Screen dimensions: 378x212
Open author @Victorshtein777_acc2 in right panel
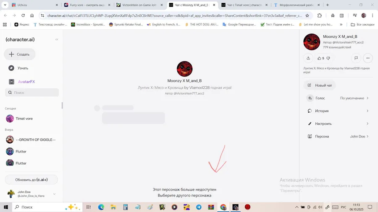point(348,42)
